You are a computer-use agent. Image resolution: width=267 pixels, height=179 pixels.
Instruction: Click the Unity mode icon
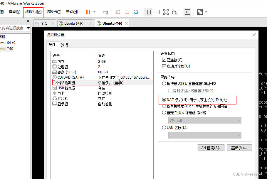[x=175, y=12]
